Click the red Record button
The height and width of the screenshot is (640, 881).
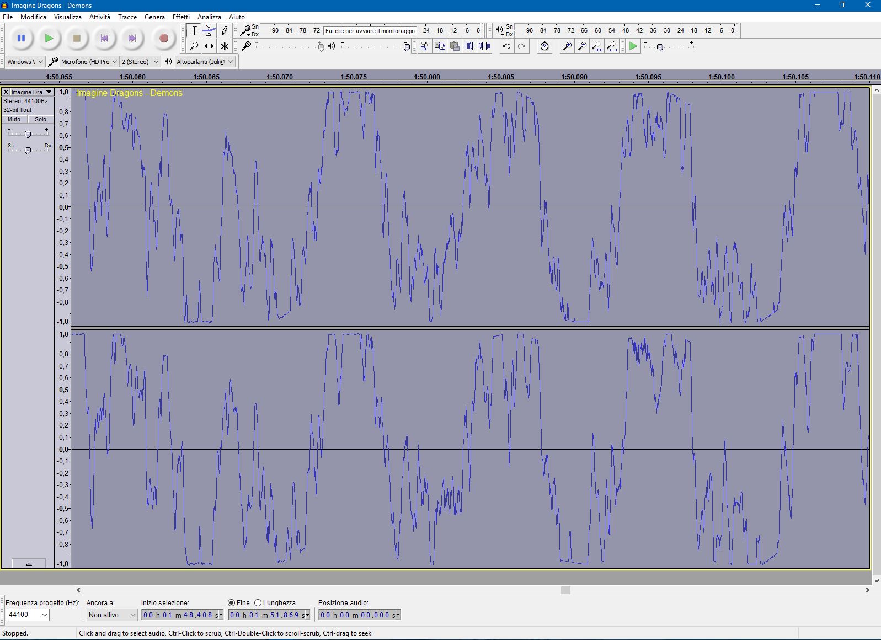(x=163, y=38)
